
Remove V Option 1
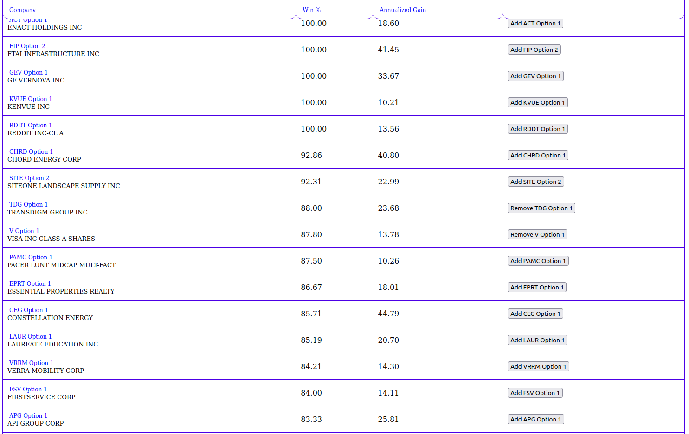pos(537,234)
